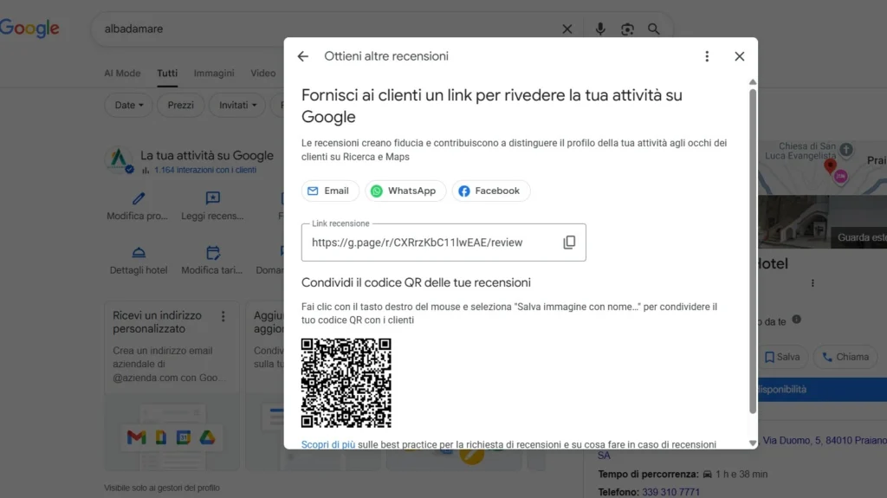Image resolution: width=887 pixels, height=498 pixels.
Task: Switch to the Video tab
Action: click(x=263, y=73)
